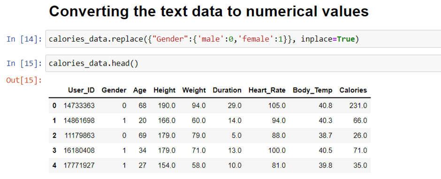
Task: Click the Out[15] output prompt
Action: click(x=24, y=81)
